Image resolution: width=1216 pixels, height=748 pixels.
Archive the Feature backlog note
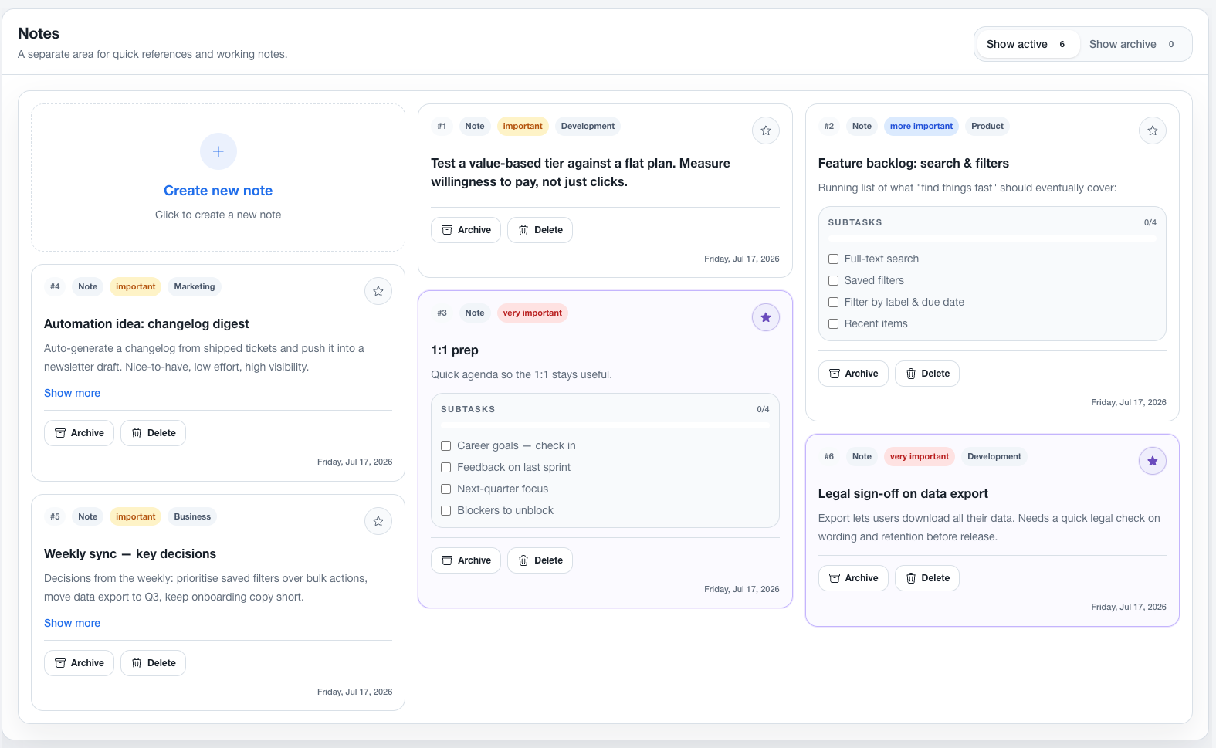tap(853, 374)
